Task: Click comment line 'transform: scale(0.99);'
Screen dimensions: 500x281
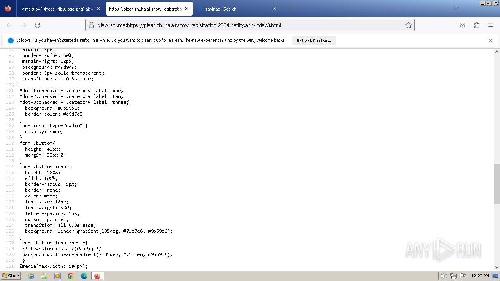Action: [x=62, y=249]
